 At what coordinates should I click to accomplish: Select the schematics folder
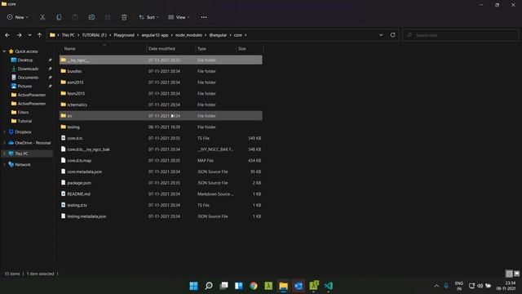point(161,105)
